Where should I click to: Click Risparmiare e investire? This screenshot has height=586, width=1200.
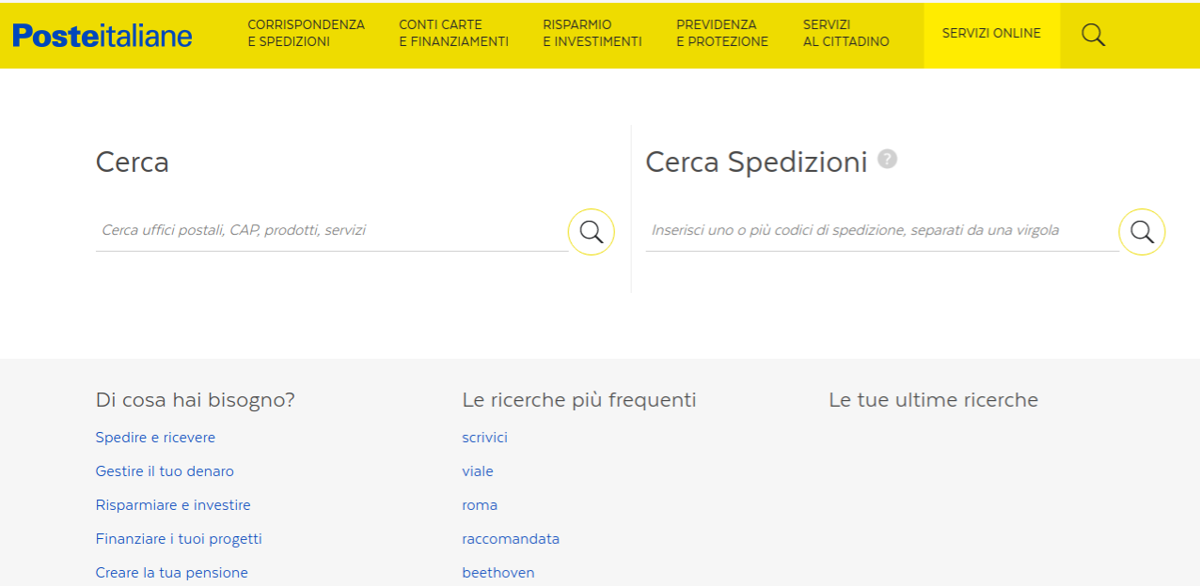coord(173,504)
